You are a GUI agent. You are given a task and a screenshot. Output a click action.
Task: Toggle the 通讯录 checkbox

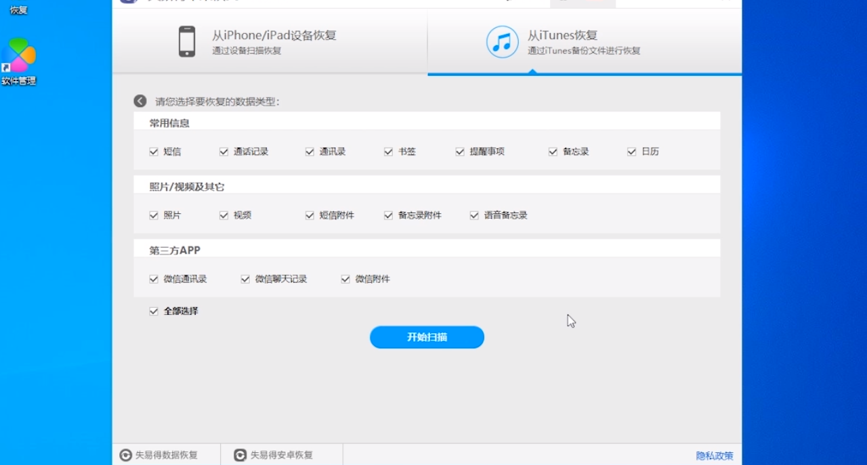coord(310,152)
